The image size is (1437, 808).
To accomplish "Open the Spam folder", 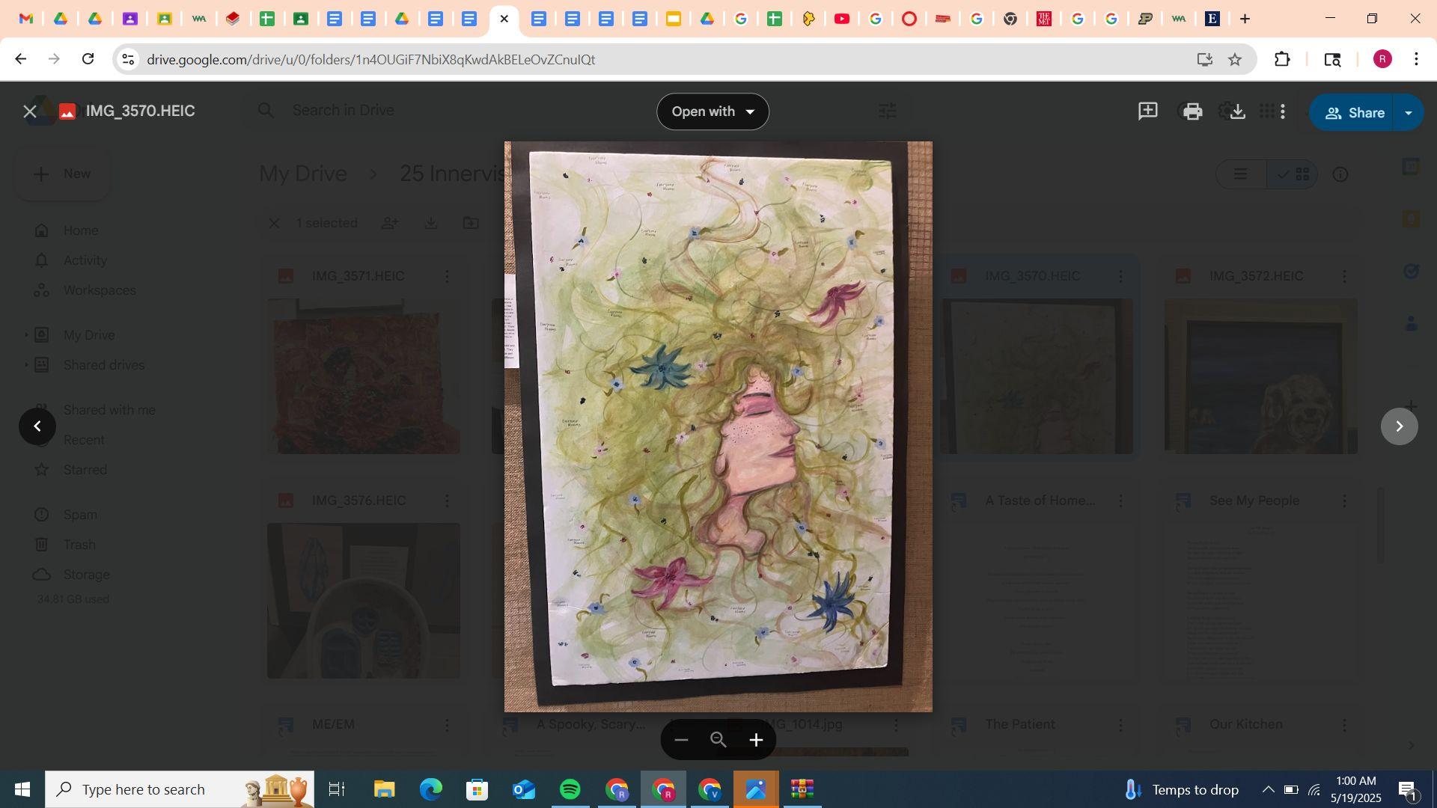I will (80, 515).
